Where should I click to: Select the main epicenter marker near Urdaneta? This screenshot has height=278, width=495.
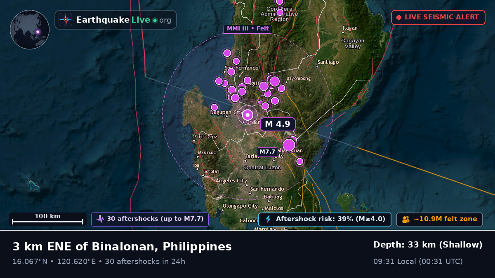pos(247,115)
